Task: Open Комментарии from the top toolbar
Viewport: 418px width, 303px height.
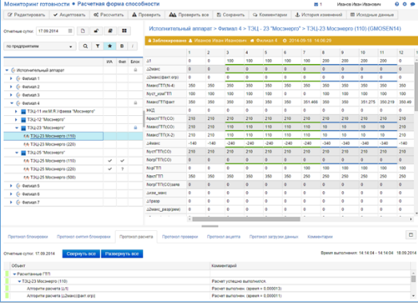Action: pos(270,14)
